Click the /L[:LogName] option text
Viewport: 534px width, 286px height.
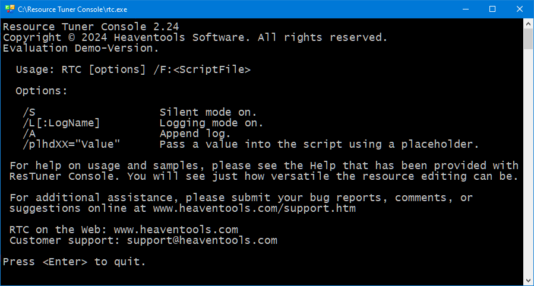pos(61,123)
